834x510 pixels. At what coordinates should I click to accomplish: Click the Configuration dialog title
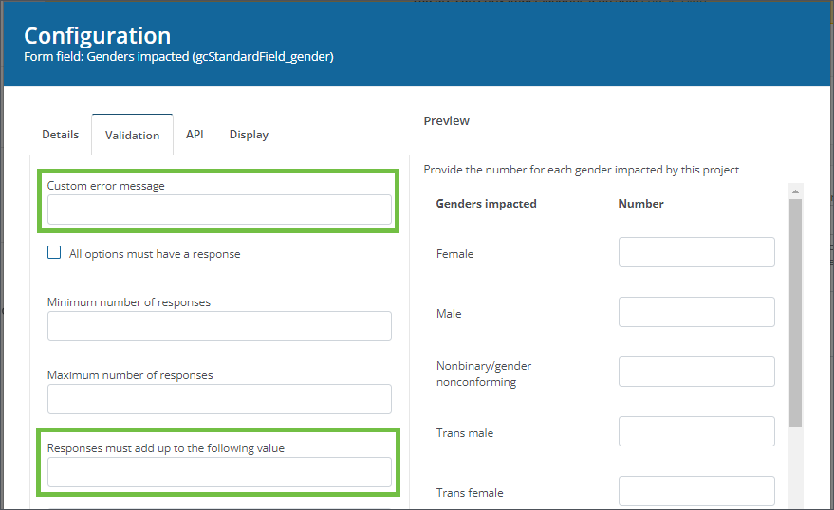click(97, 36)
